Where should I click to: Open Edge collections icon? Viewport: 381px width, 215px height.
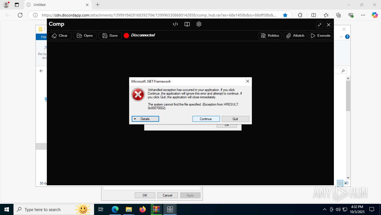tap(338, 15)
